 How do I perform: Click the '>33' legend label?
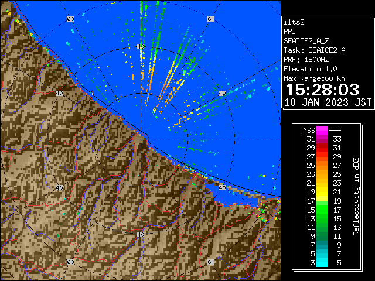(x=309, y=130)
